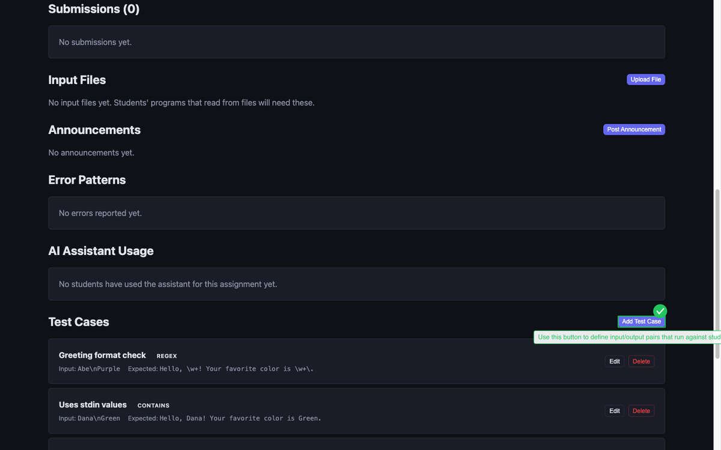Viewport: 721px width, 450px height.
Task: Edit the Greeting format check test case
Action: pos(614,361)
